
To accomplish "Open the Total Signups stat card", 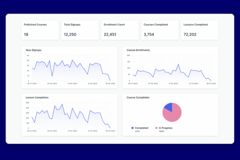I will [x=80, y=30].
